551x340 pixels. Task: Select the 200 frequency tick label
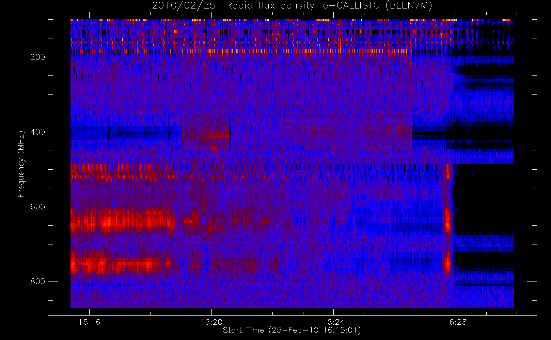[37, 57]
